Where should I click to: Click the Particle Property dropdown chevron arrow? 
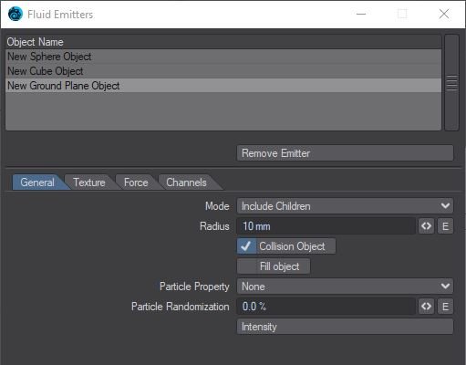pos(445,286)
